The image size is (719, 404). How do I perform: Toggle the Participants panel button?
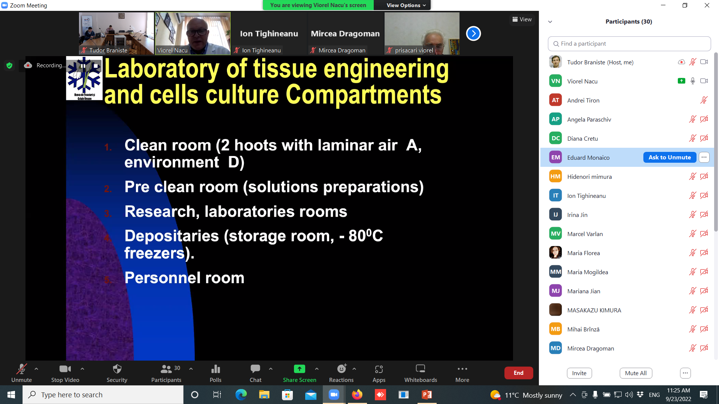[166, 373]
